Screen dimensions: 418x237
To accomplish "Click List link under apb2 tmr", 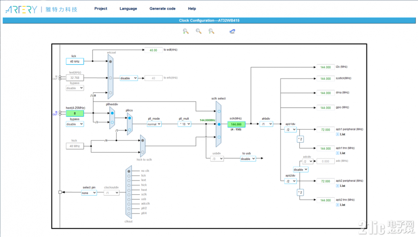I will [x=343, y=205].
